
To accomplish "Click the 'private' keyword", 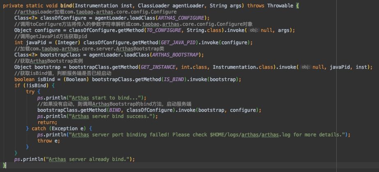I will pos(13,6).
